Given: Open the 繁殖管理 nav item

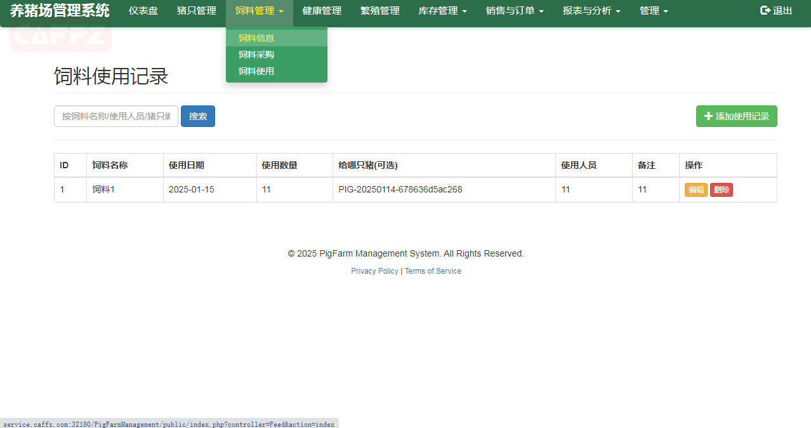Looking at the screenshot, I should coord(379,11).
